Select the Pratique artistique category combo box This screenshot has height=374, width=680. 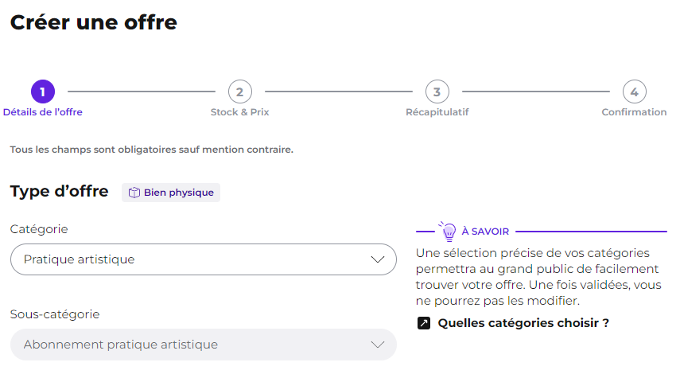click(204, 259)
